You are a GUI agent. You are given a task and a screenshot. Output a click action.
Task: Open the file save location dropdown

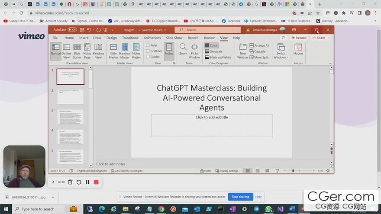point(165,30)
